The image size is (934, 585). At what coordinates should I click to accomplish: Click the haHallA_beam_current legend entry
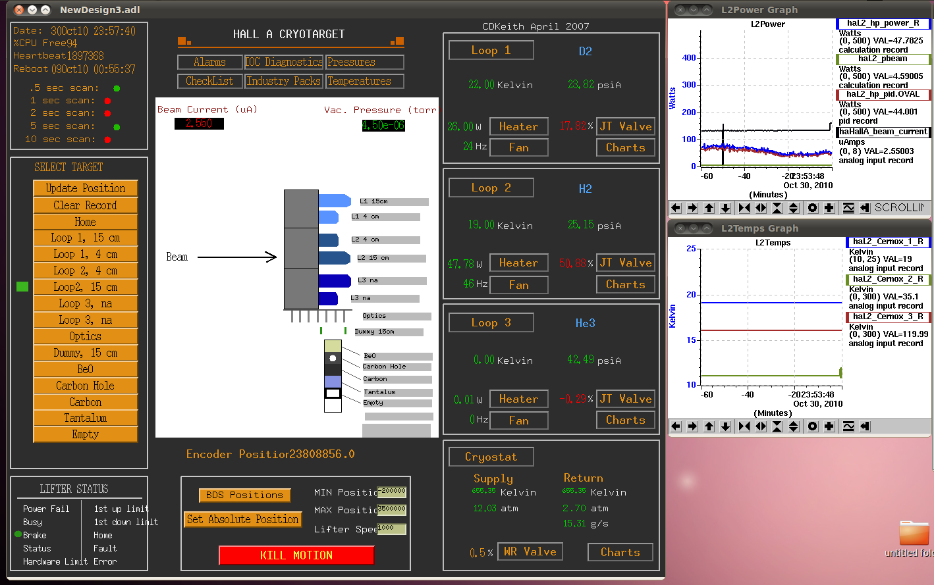click(x=883, y=132)
